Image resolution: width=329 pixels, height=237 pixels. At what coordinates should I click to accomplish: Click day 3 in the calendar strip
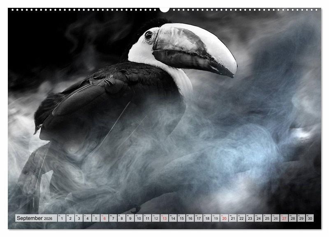(x=79, y=218)
